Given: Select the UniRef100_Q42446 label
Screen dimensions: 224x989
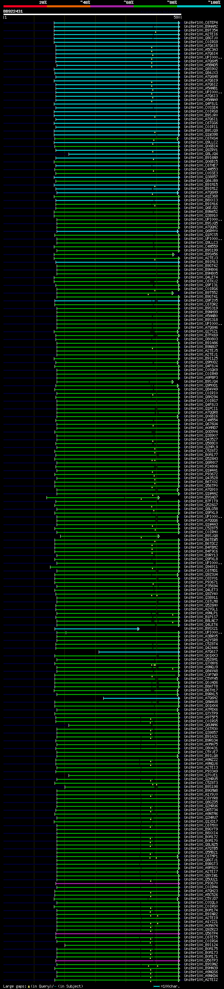Looking at the screenshot, I should (201, 648).
